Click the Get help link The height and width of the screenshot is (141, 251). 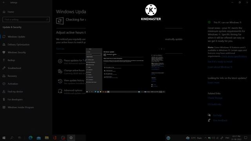pyautogui.click(x=217, y=115)
